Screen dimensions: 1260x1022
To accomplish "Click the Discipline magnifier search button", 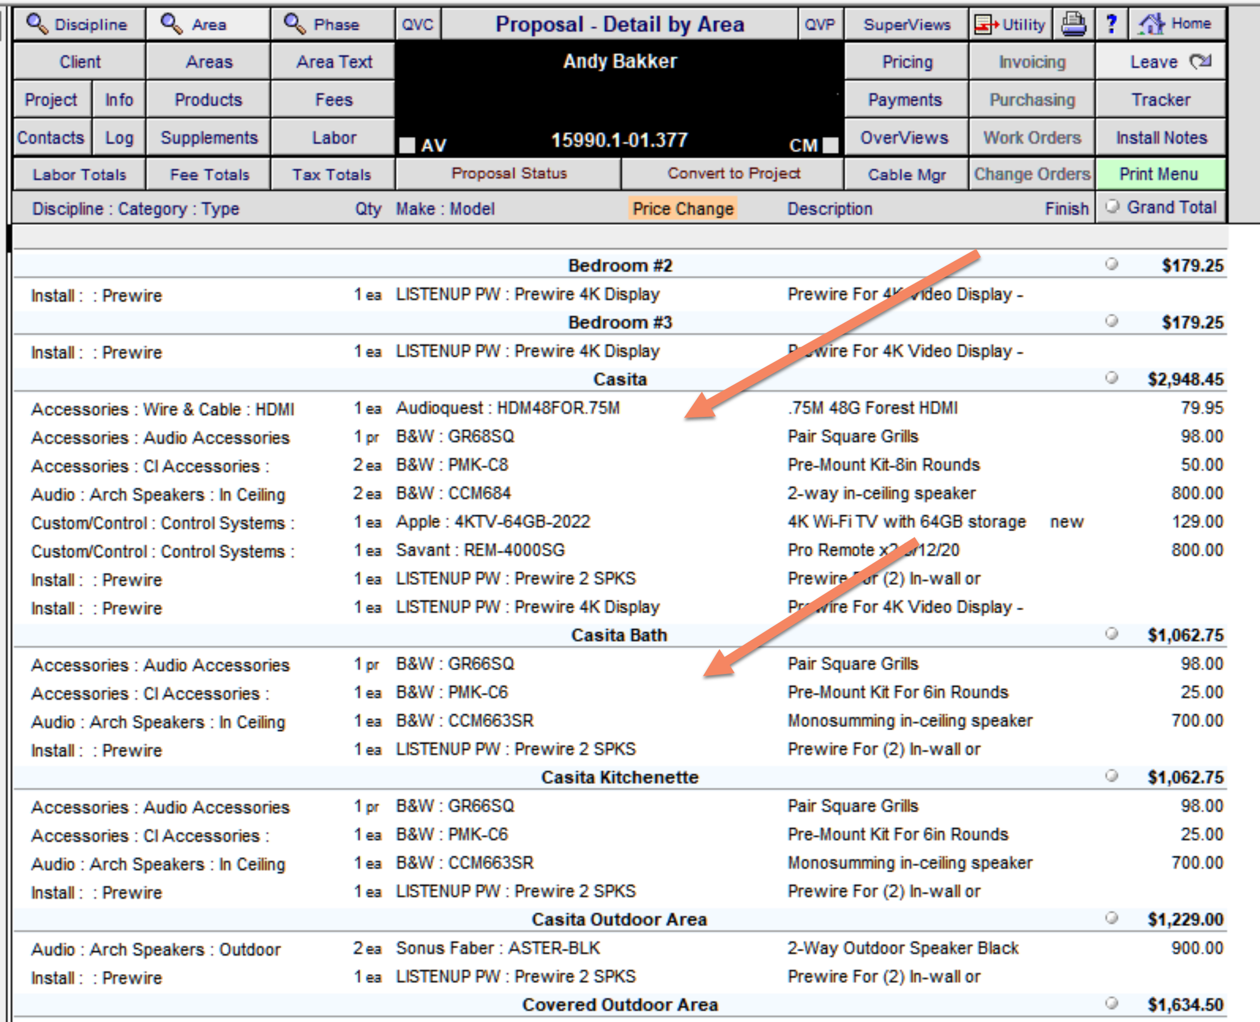I will (79, 24).
